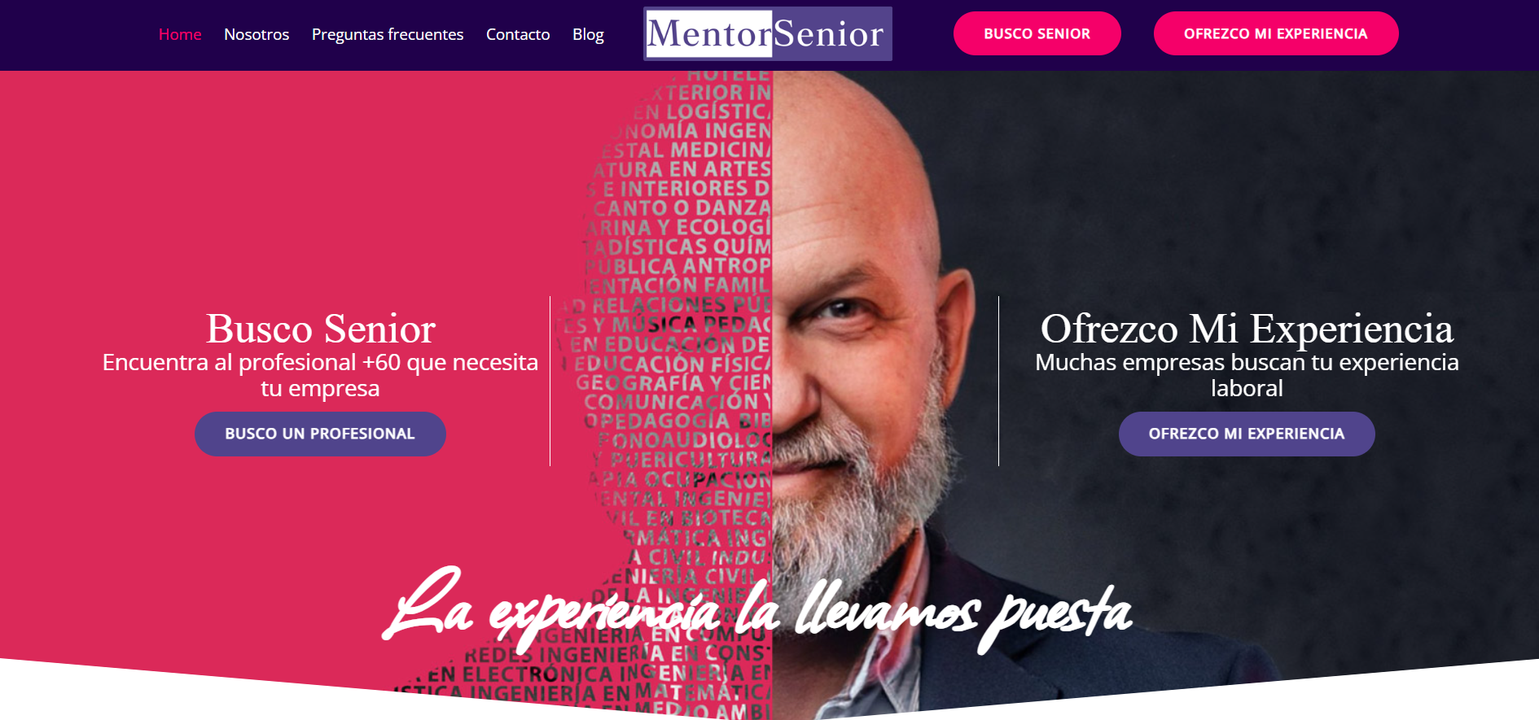Screen dimensions: 1539x720
Task: Click the Ofrezco Mi Experiencia heading
Action: point(1247,329)
